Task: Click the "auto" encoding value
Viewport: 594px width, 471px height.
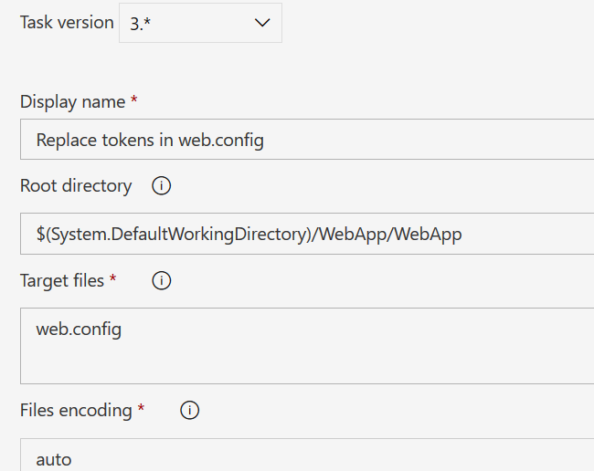Action: (53, 459)
